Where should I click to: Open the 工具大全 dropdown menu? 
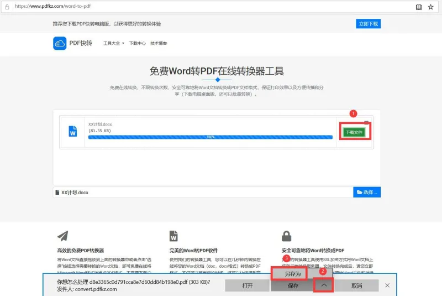click(x=114, y=43)
